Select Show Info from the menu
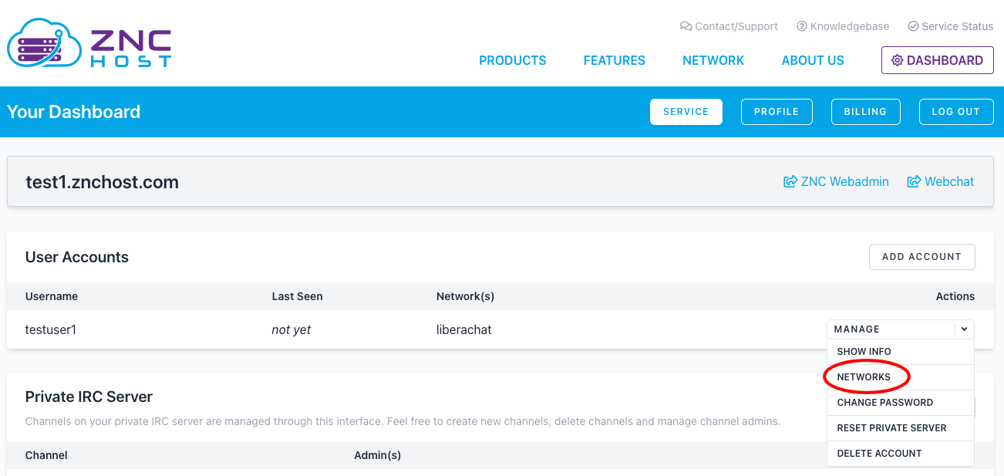This screenshot has height=476, width=1004. pyautogui.click(x=864, y=352)
